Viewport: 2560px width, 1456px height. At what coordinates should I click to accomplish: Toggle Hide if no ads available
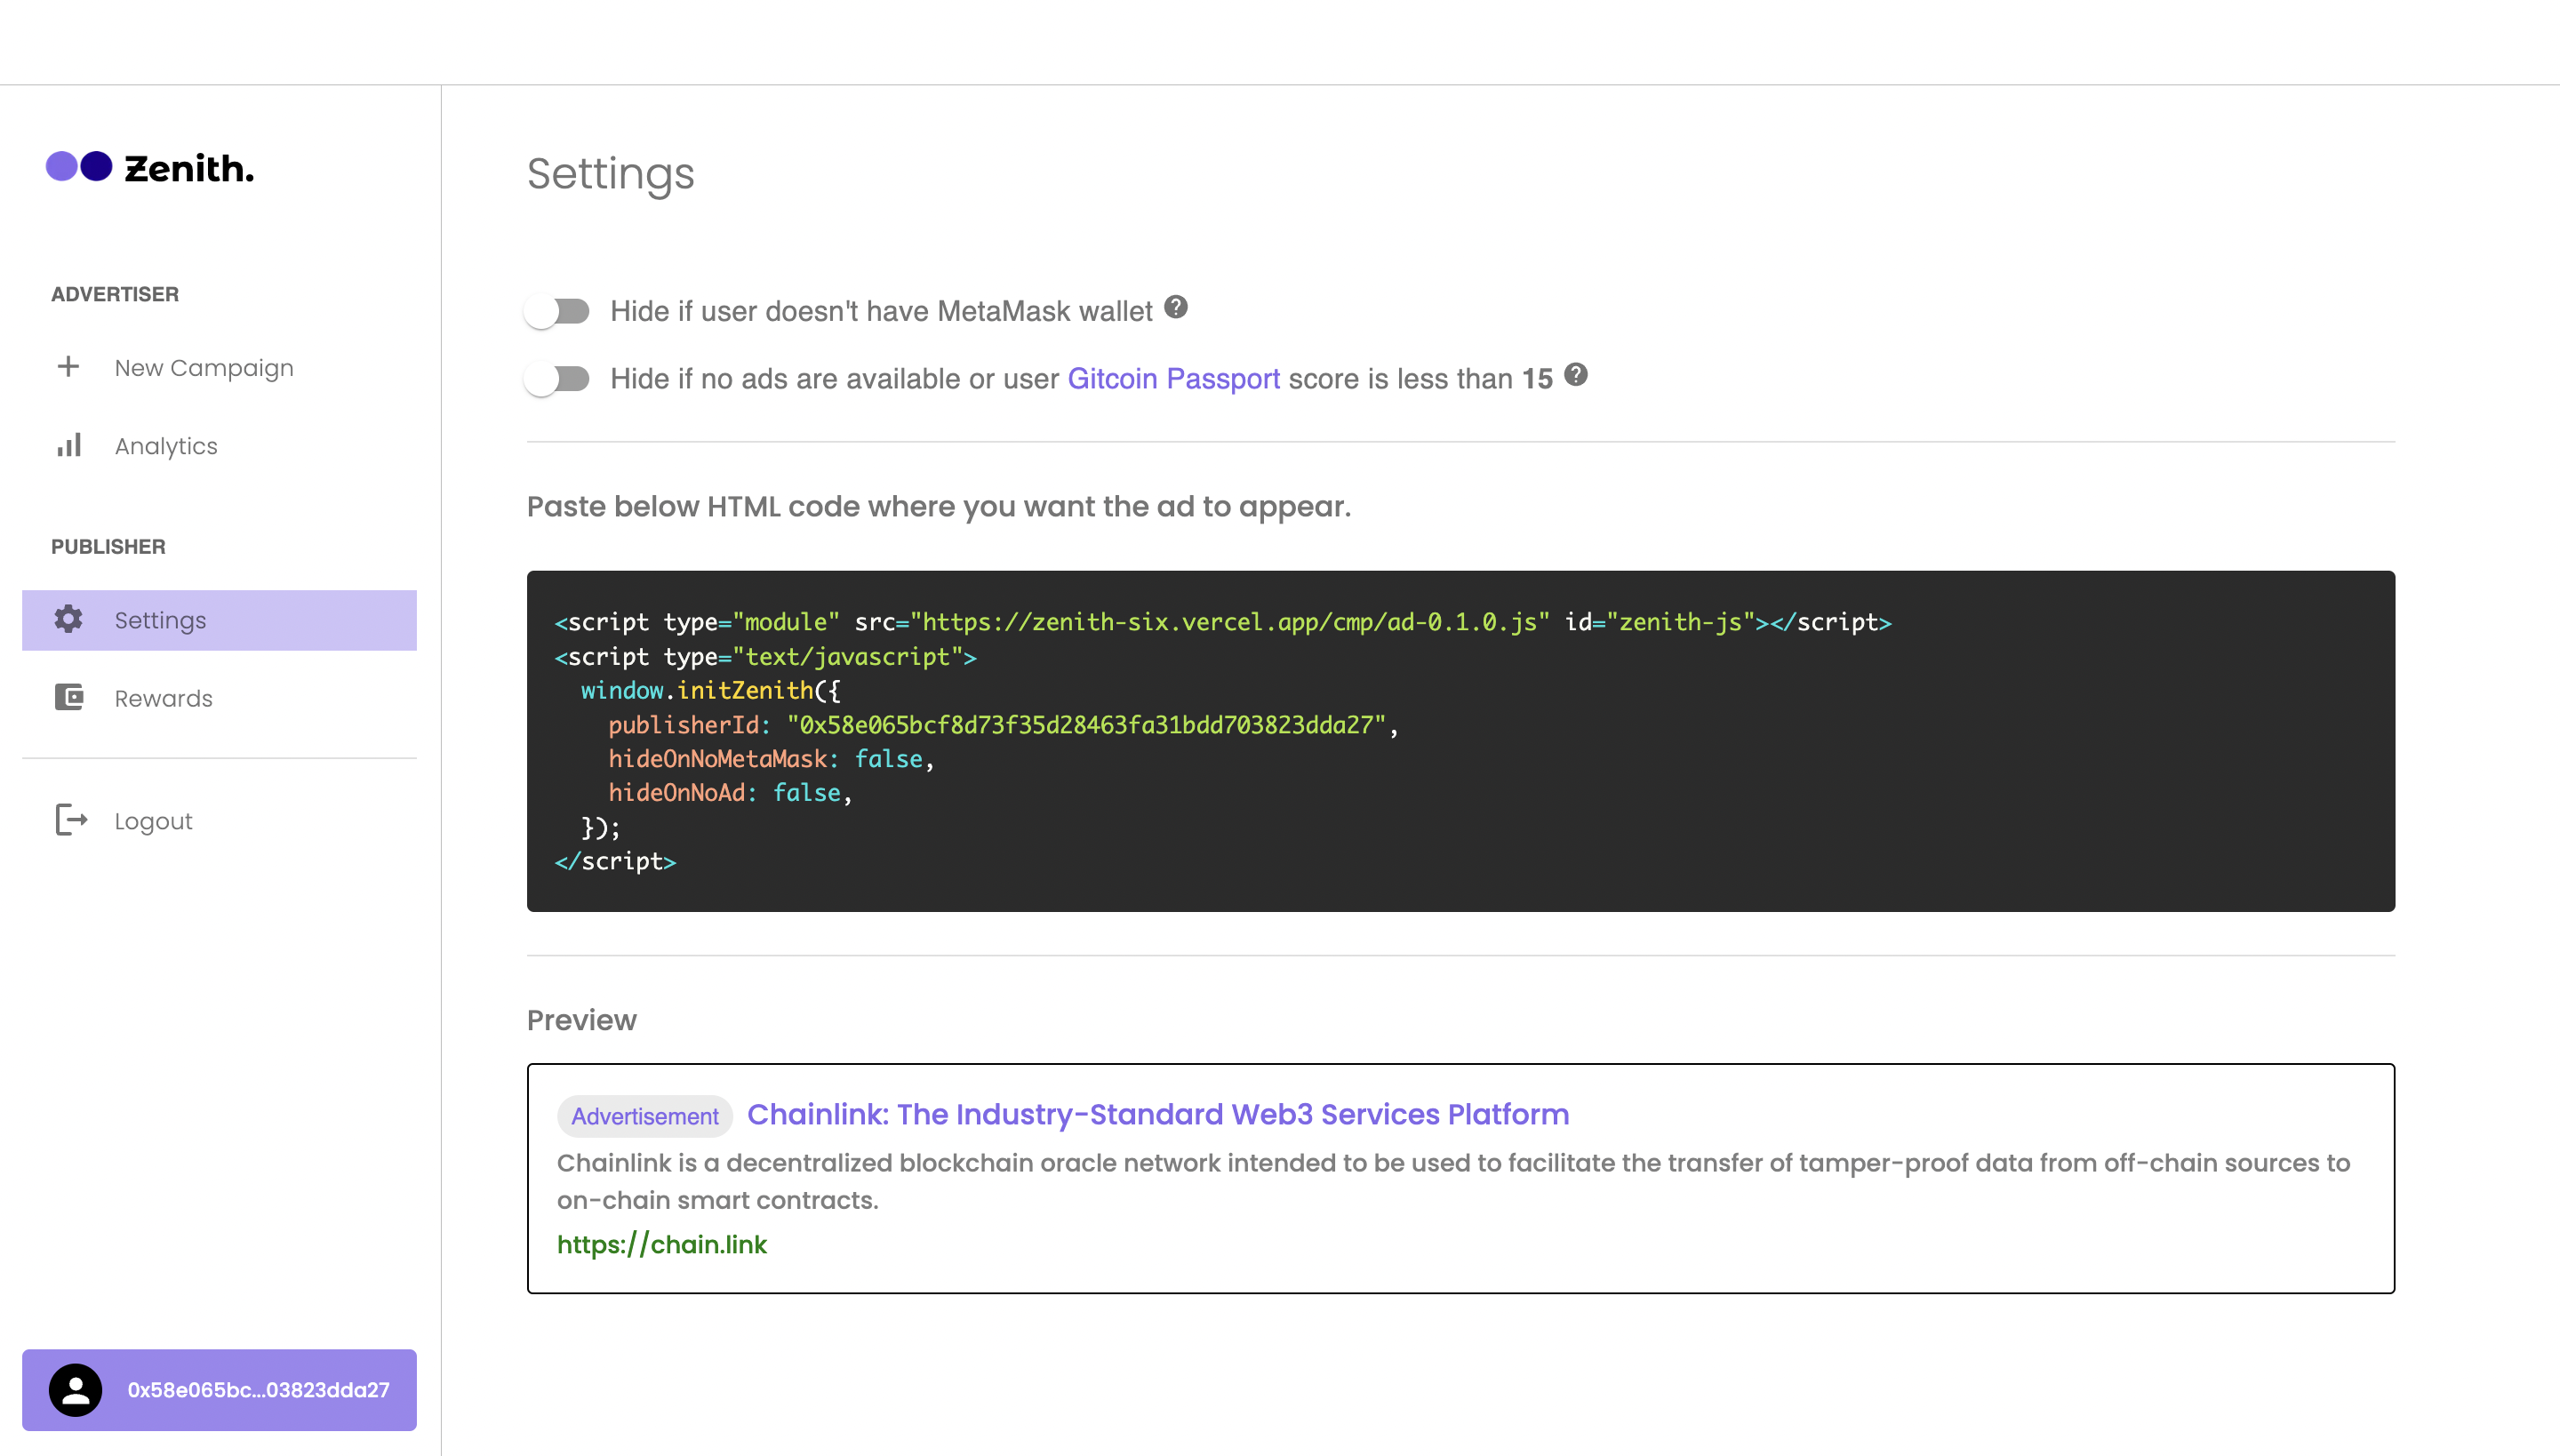pos(558,379)
